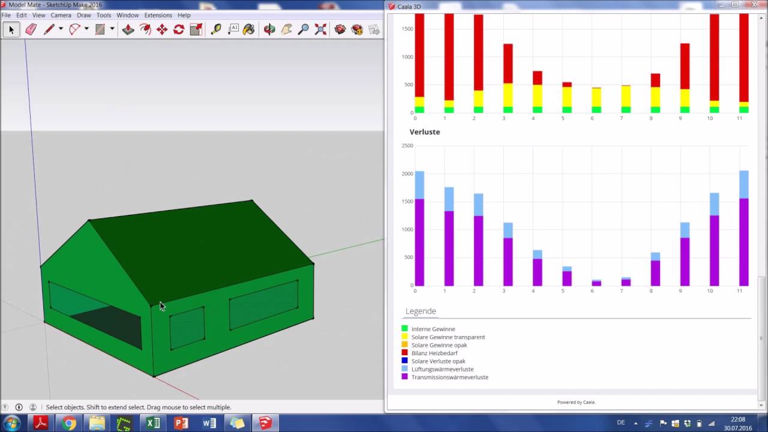
Task: Open the Windows Start menu
Action: click(12, 423)
